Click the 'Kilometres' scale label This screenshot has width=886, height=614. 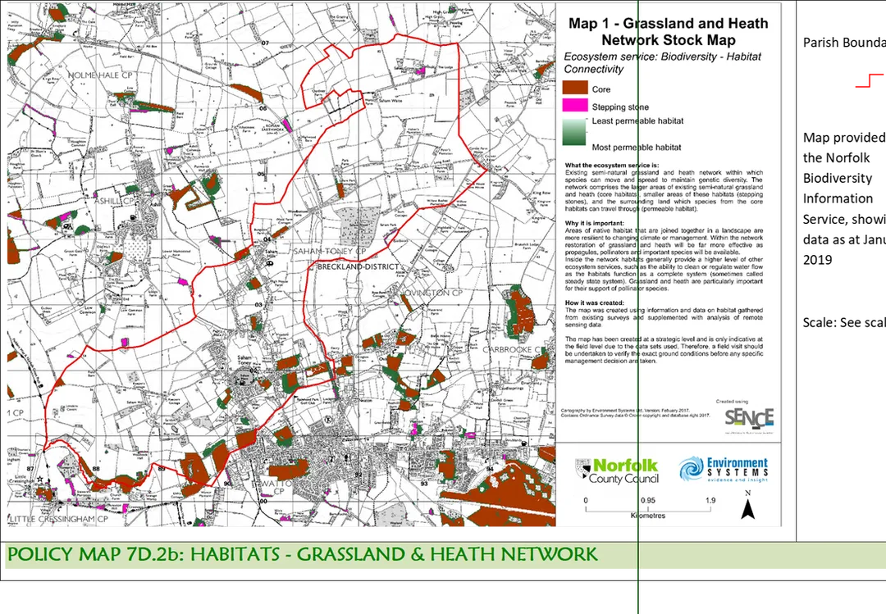pos(648,516)
